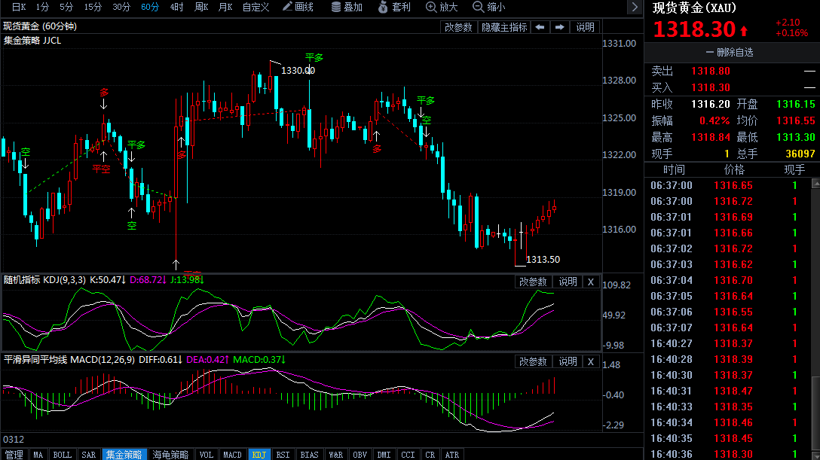Go to previous chart with left arrow

tap(540, 27)
